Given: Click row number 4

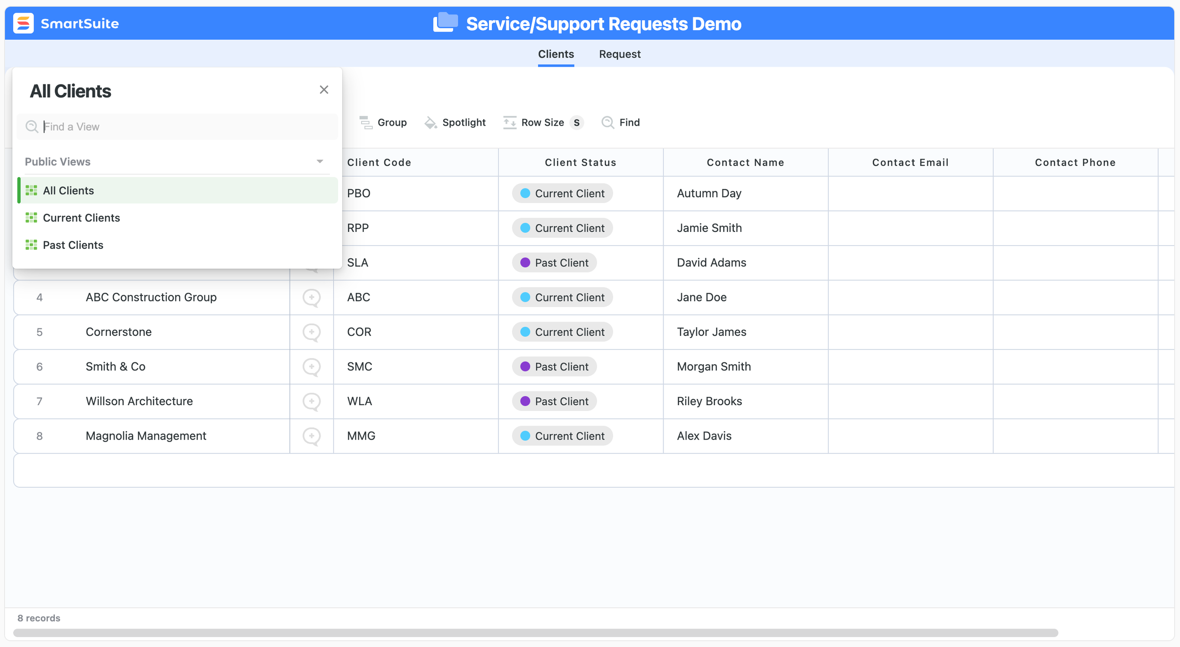Looking at the screenshot, I should click(40, 298).
